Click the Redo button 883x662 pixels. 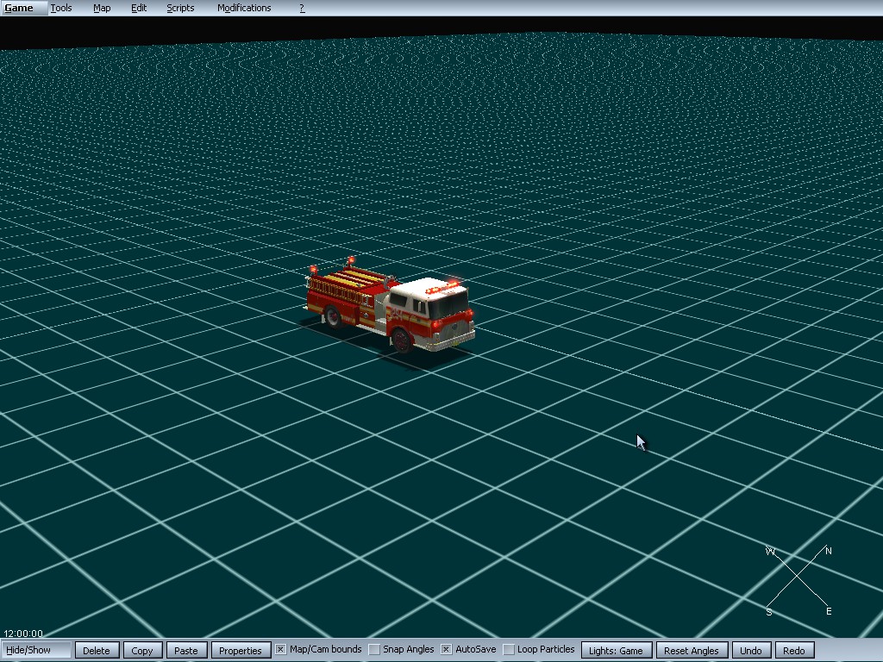[x=794, y=650]
